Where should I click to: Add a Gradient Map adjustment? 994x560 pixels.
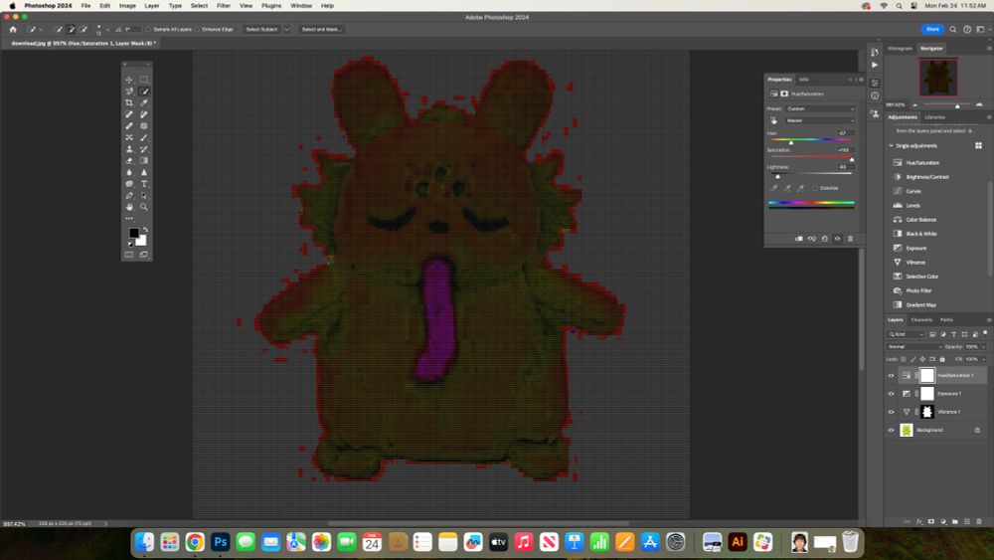tap(920, 305)
